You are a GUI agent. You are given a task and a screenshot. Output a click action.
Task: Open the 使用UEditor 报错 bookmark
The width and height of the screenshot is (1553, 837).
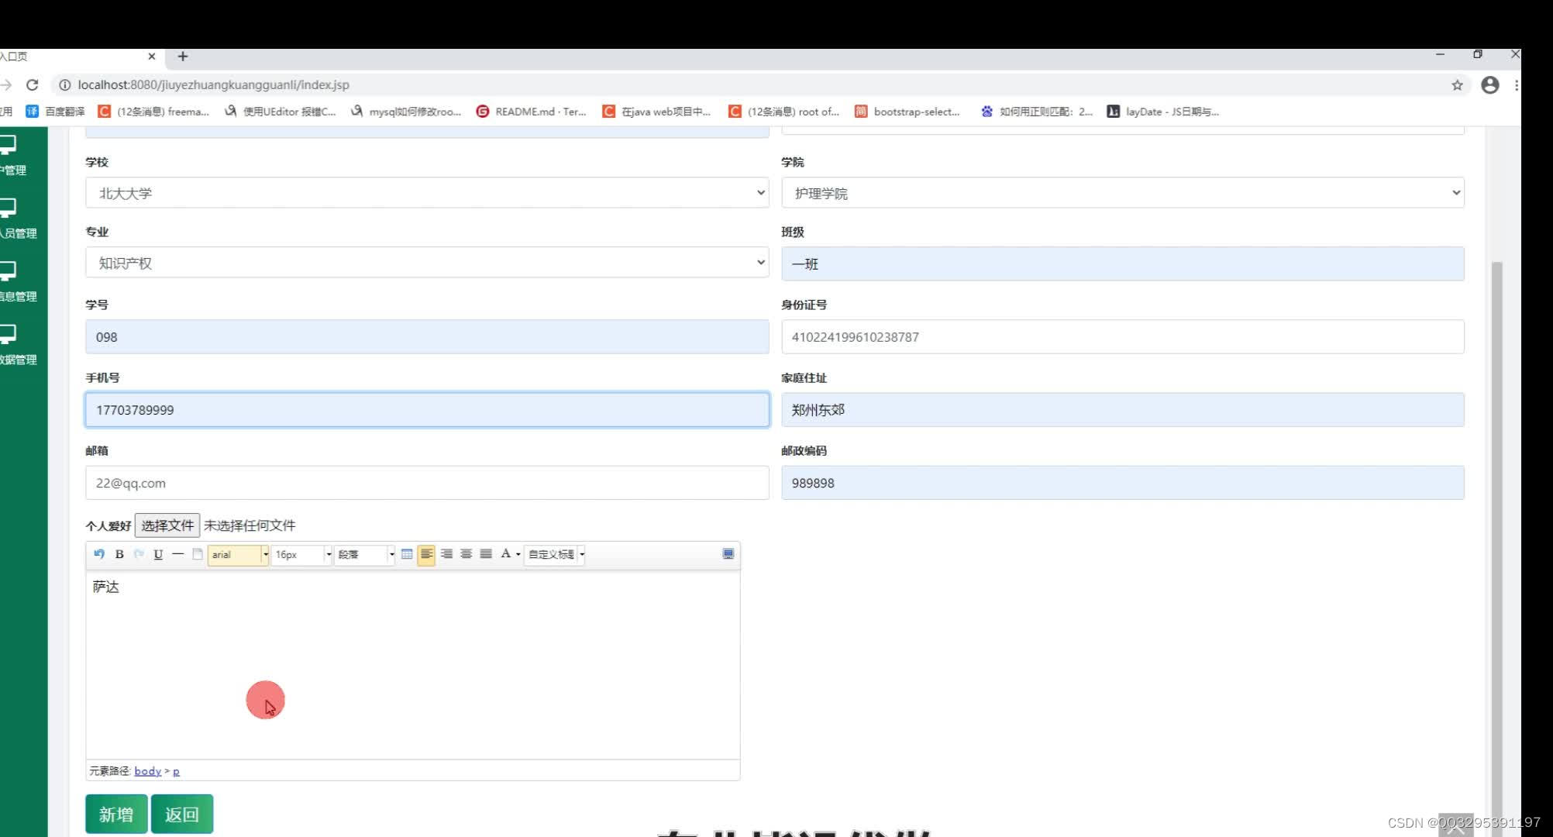280,112
